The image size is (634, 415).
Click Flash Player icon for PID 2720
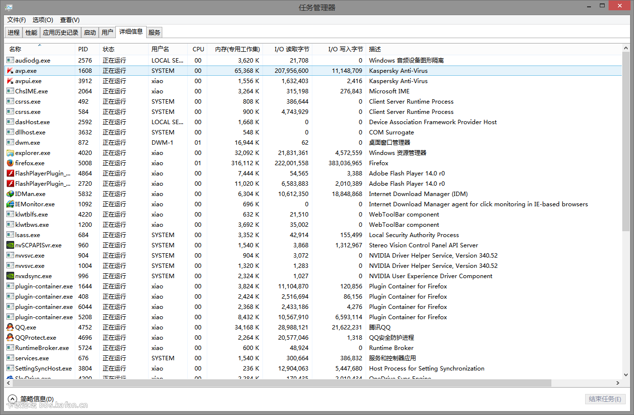tap(10, 183)
